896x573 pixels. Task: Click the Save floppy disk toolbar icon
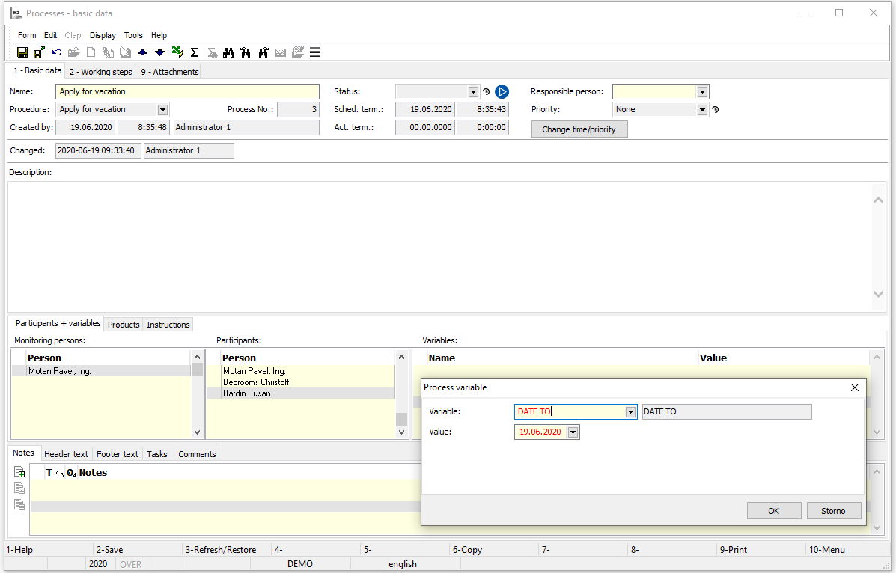coord(22,52)
